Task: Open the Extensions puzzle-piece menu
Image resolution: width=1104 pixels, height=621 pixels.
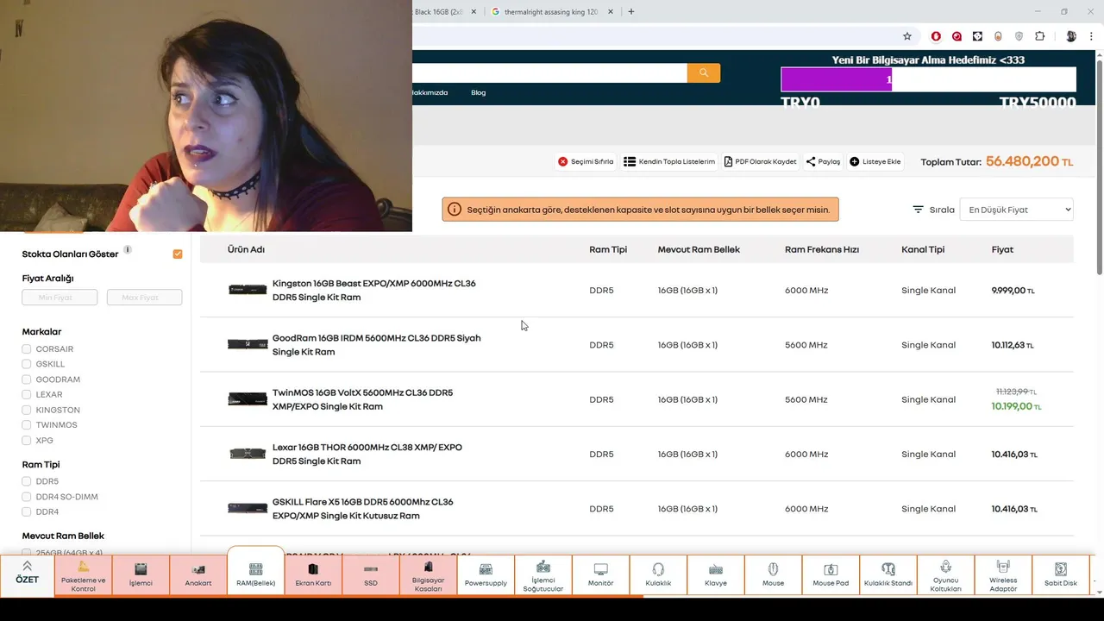Action: [x=1039, y=36]
